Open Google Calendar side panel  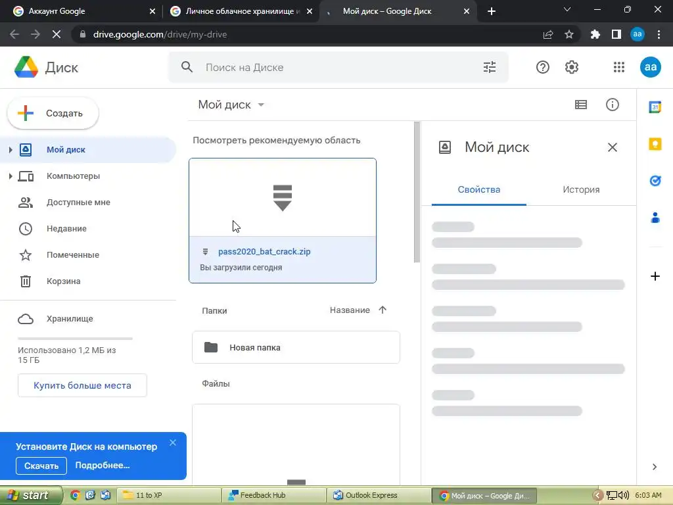pyautogui.click(x=655, y=107)
